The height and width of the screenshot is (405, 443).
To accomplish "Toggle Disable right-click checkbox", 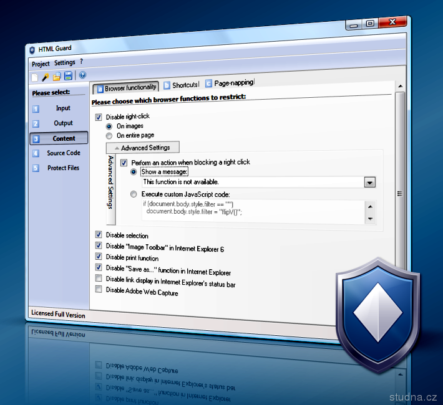I will (99, 117).
